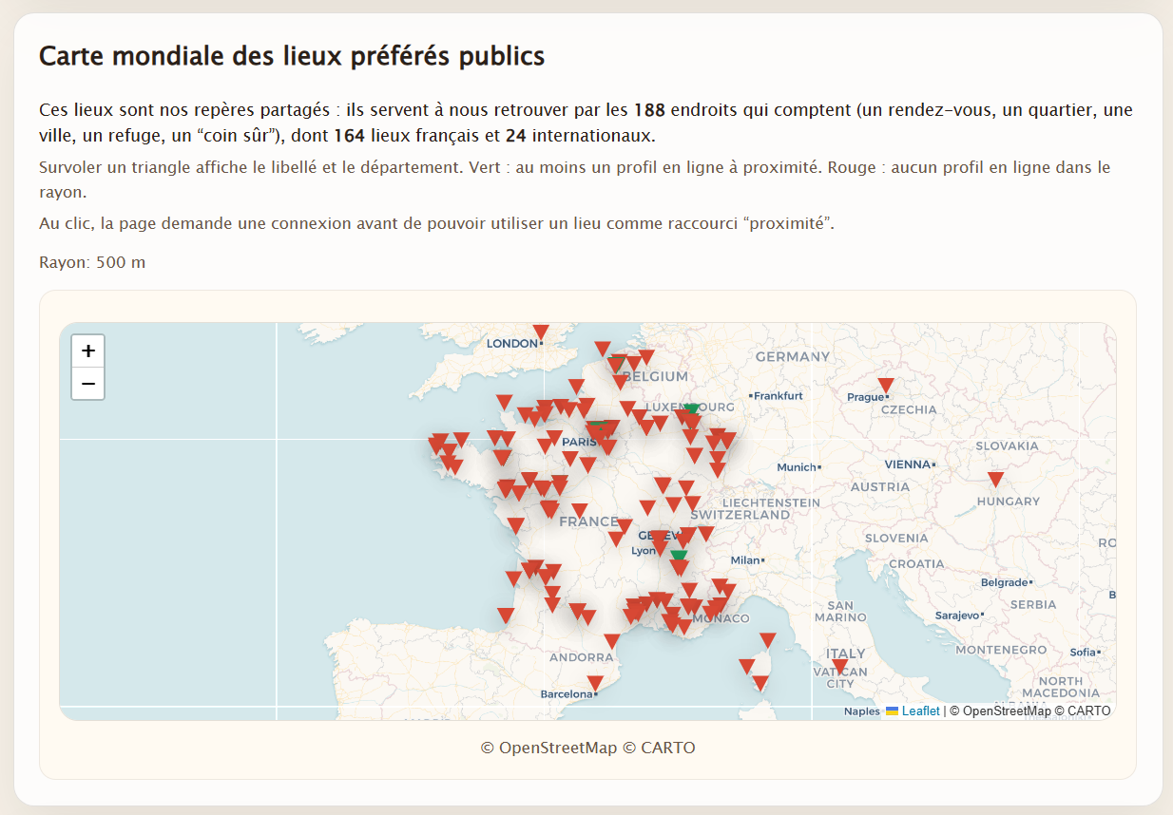The image size is (1173, 815).
Task: Select the green triangle marker southeast of Lyon
Action: pos(679,556)
